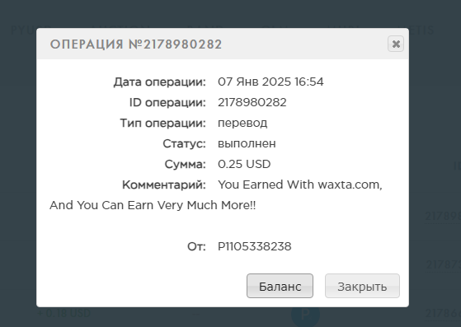This screenshot has width=461, height=327.
Task: Click the Статус label
Action: coord(184,143)
